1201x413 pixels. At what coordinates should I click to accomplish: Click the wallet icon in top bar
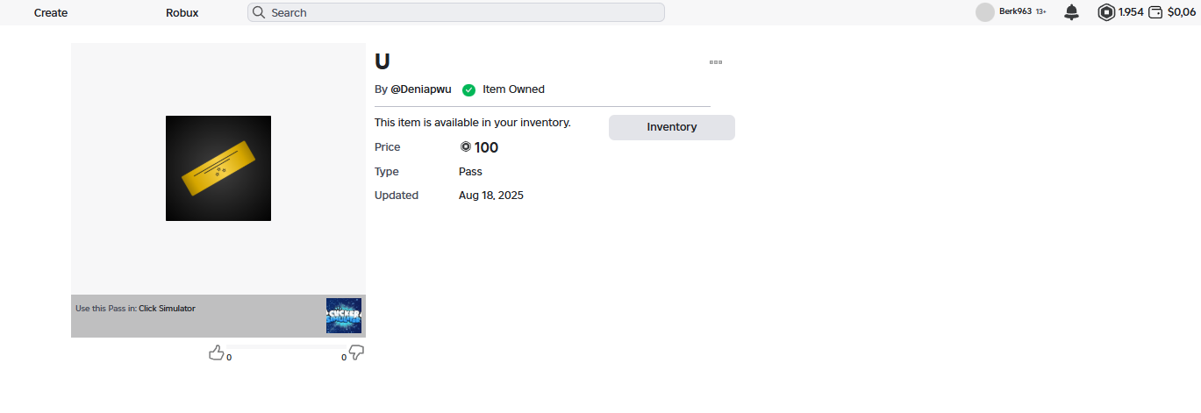[x=1155, y=12]
